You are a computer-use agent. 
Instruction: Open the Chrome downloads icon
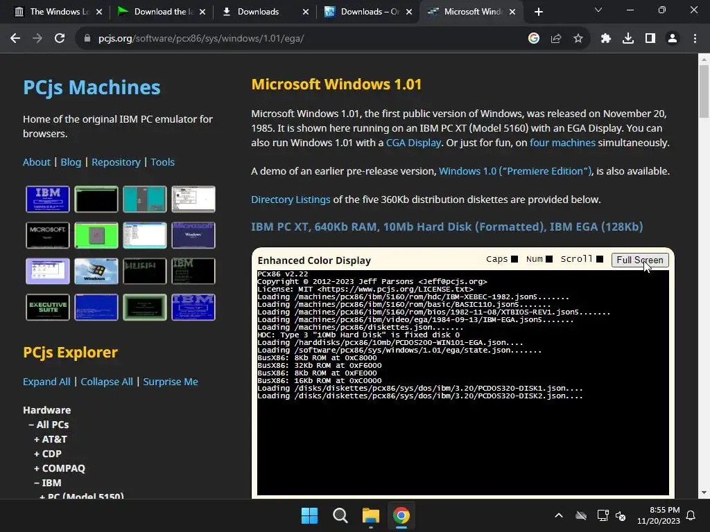(628, 39)
